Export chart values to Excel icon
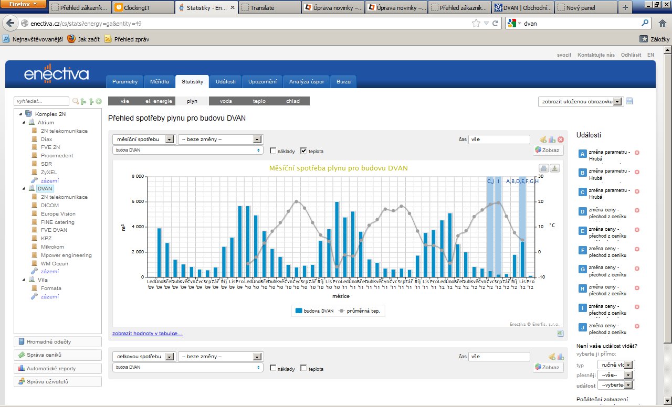672x407 pixels. pos(560,333)
